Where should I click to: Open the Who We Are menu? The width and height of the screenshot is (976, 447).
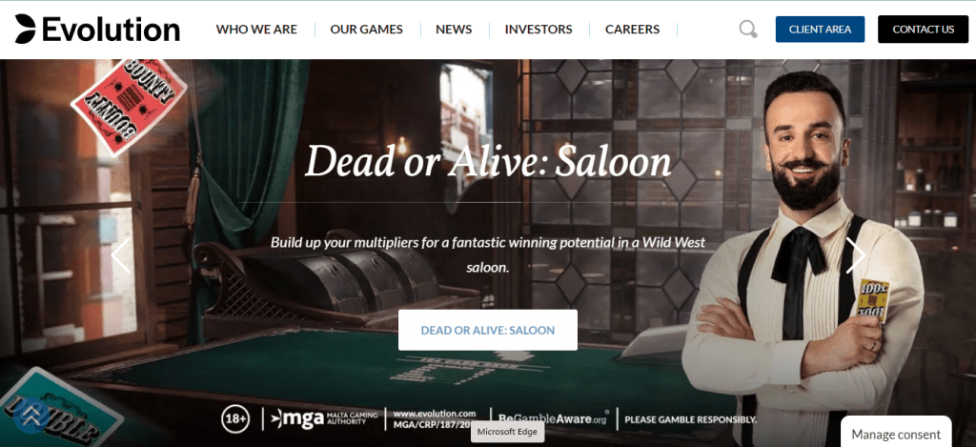pyautogui.click(x=256, y=30)
